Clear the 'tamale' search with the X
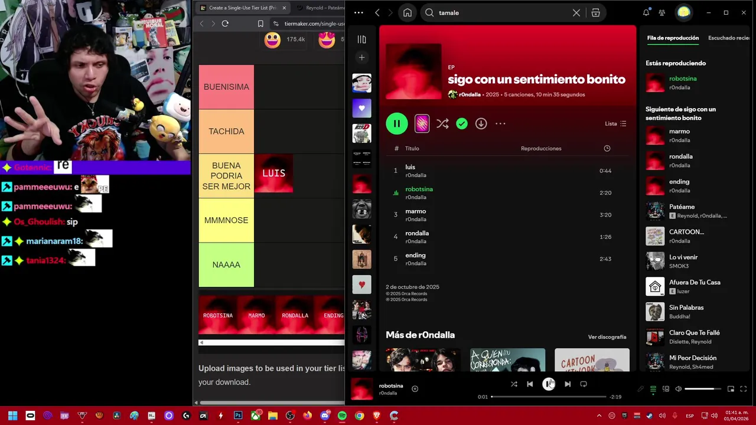756x425 pixels. point(576,12)
